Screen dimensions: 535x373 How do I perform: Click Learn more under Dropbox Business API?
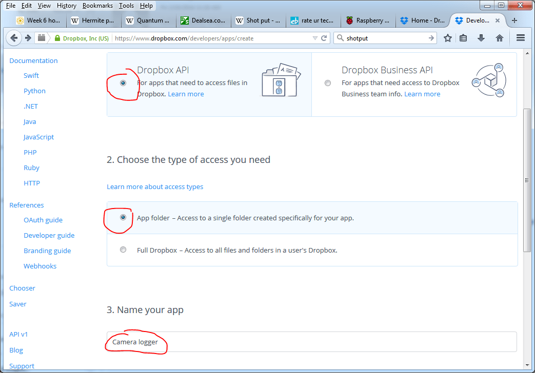point(422,94)
